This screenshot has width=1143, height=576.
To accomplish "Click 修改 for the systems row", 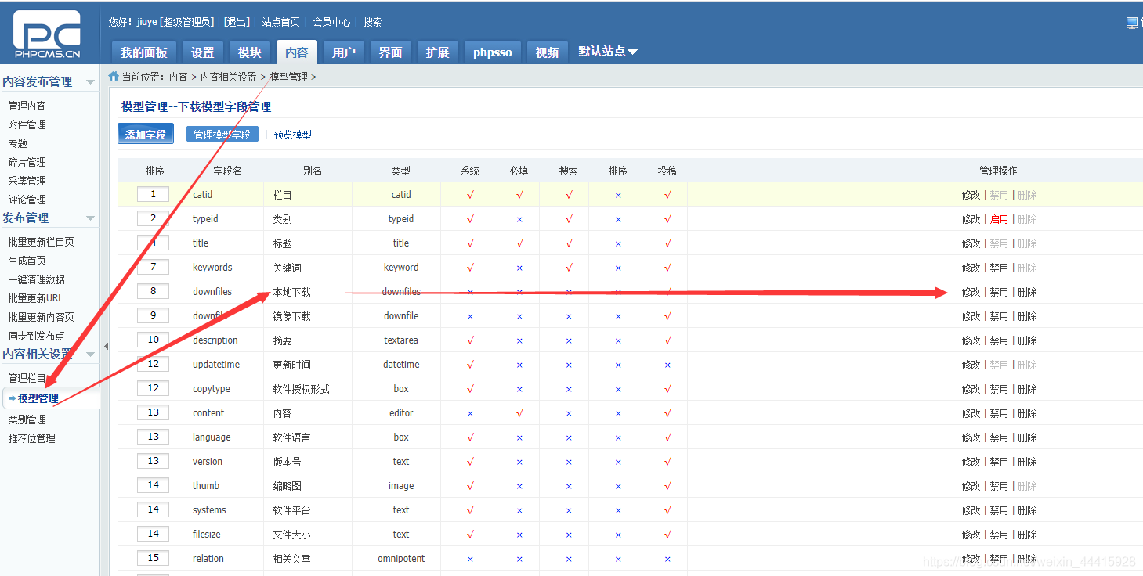I will pos(971,510).
